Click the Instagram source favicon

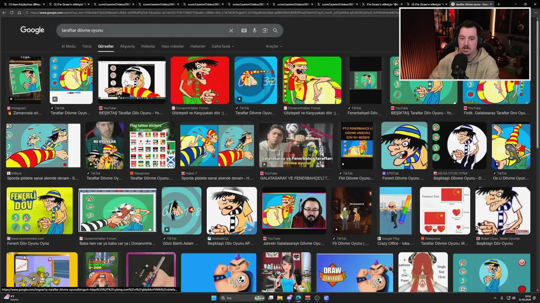click(x=9, y=108)
